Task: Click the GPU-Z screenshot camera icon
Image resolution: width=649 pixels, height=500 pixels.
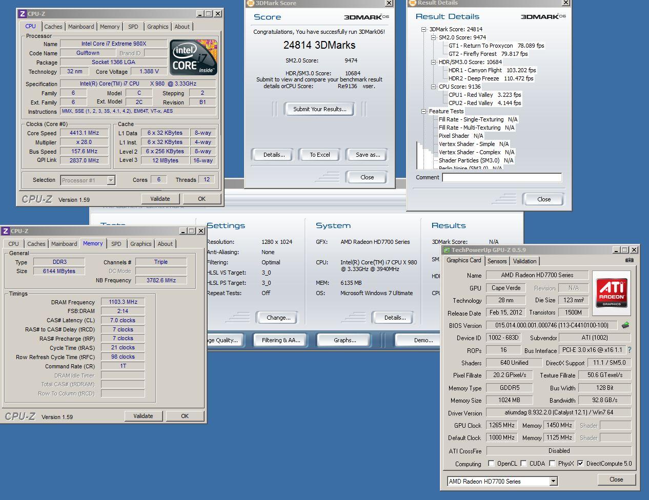Action: coord(629,260)
